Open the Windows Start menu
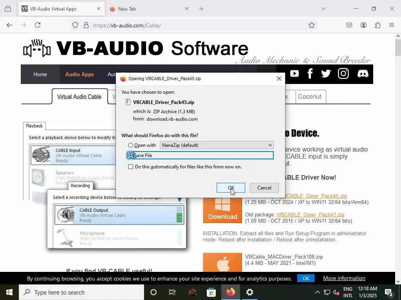 (9, 292)
